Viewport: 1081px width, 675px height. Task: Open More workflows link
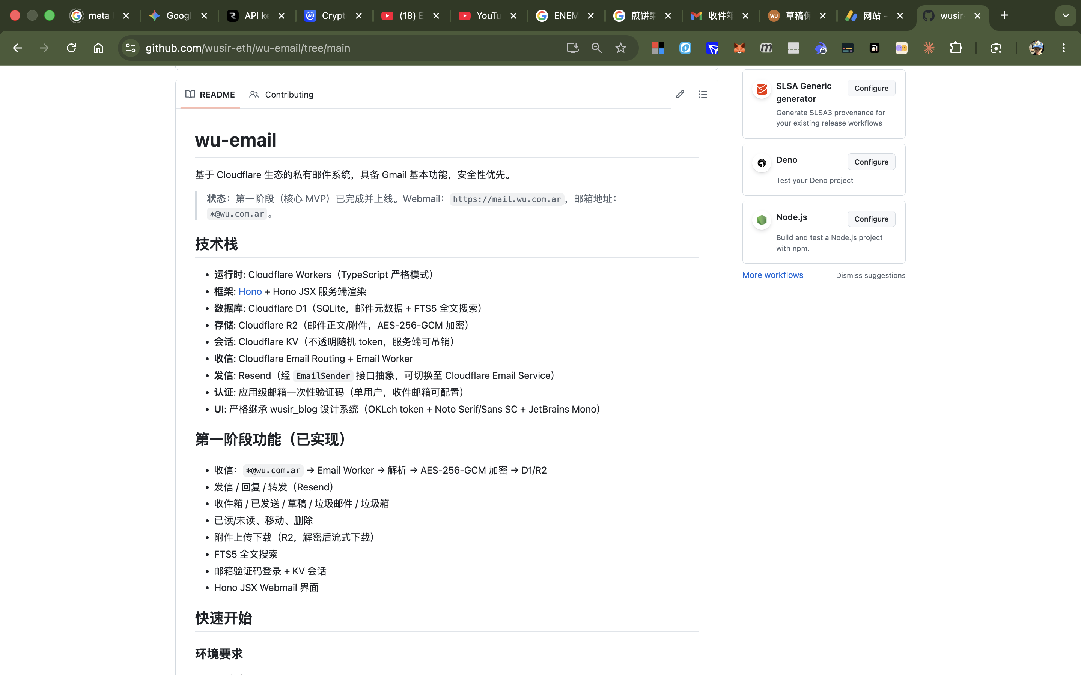click(x=772, y=275)
